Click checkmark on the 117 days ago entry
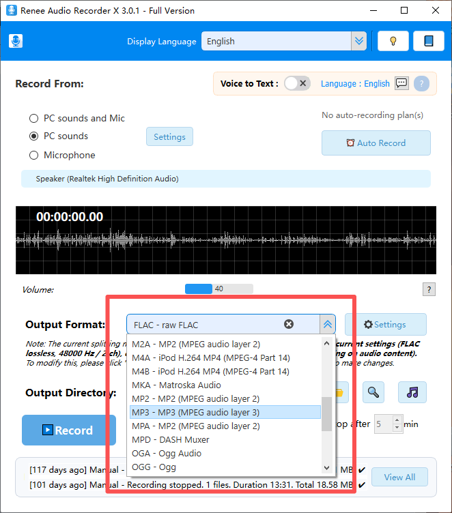Viewport: 452px width, 513px height. pyautogui.click(x=362, y=470)
